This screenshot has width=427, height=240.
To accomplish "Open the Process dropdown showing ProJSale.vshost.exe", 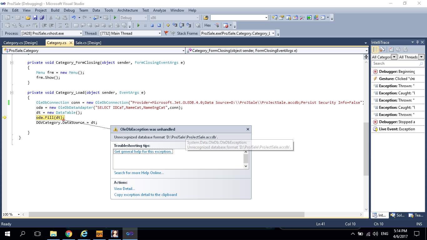I will click(x=81, y=33).
